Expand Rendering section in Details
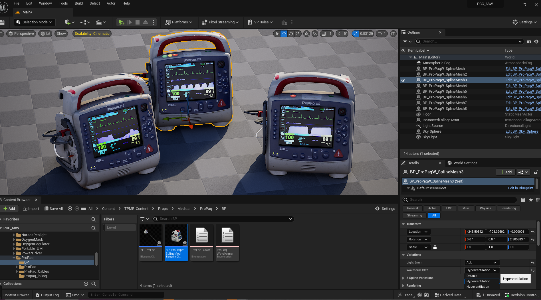 click(x=403, y=286)
